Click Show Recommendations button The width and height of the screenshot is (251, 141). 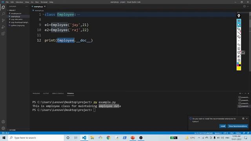coord(238,126)
